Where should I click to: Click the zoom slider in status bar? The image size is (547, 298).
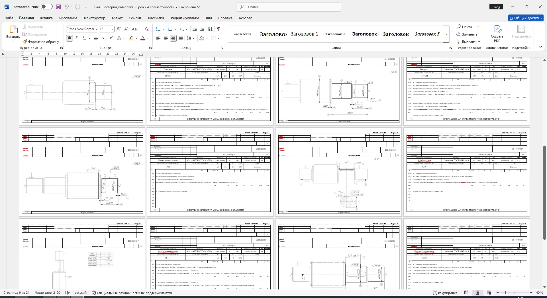(x=505, y=293)
